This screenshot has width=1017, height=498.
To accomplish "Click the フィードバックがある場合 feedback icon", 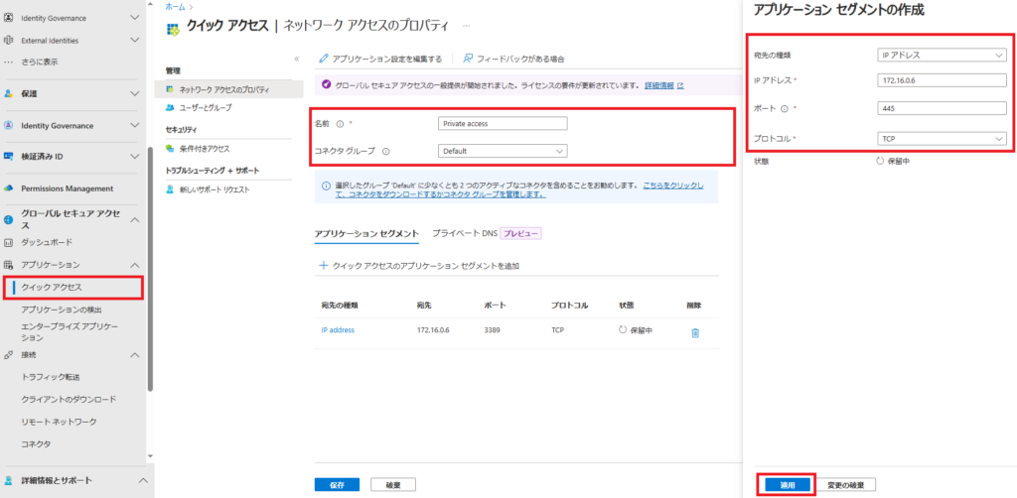I will coord(468,59).
